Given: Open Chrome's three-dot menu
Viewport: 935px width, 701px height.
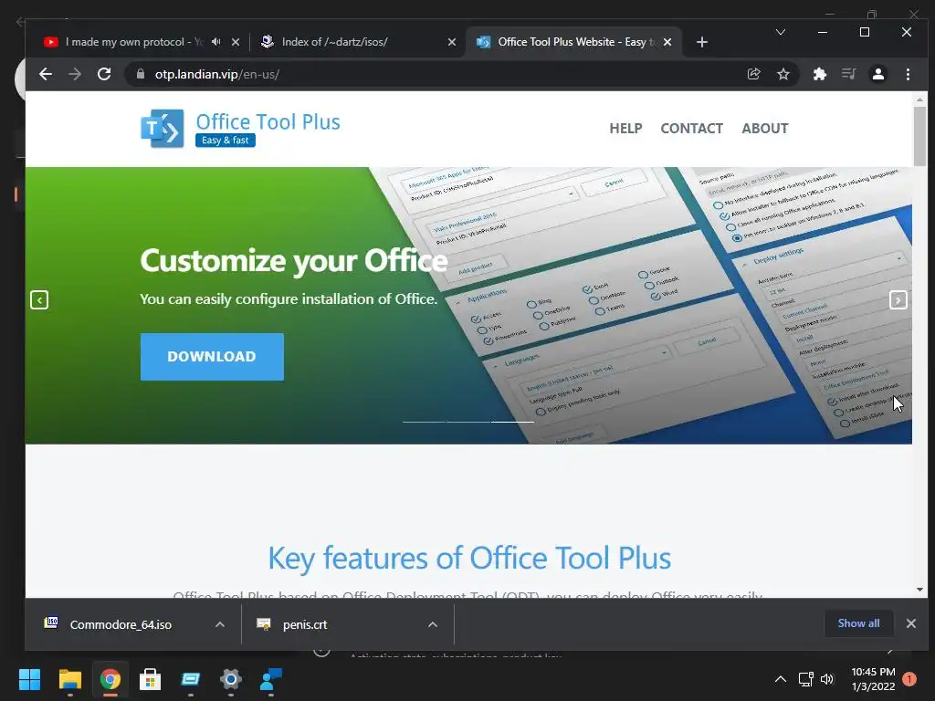Looking at the screenshot, I should (x=908, y=74).
